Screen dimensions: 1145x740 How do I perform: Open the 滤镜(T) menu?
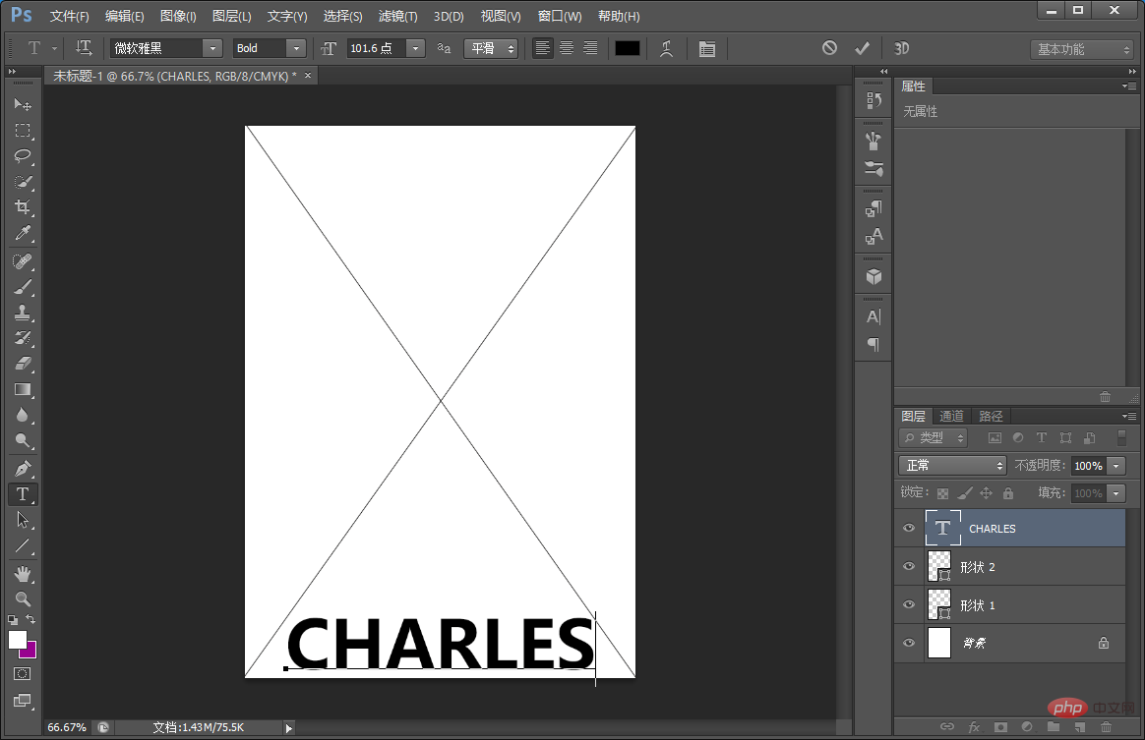point(398,16)
